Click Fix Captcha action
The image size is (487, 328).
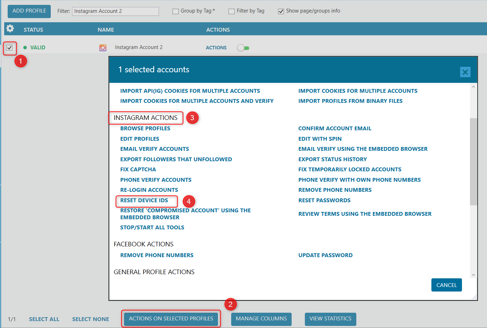[x=138, y=170]
